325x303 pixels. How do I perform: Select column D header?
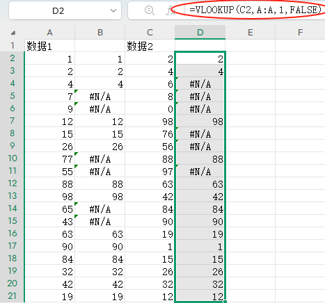pyautogui.click(x=200, y=33)
